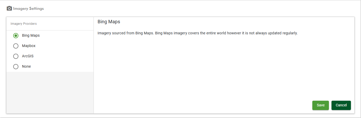Click the Imagery Settings title text
This screenshot has width=361, height=118.
28,9
